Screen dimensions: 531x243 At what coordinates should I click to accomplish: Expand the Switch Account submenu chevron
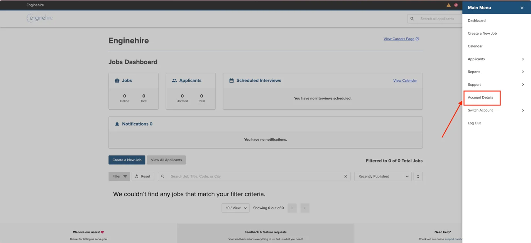[x=523, y=110]
